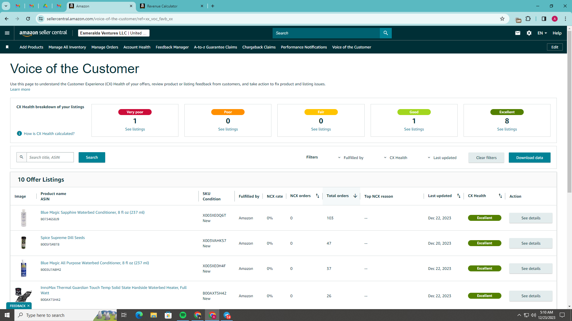
Task: Open Add Products menu item
Action: (31, 47)
